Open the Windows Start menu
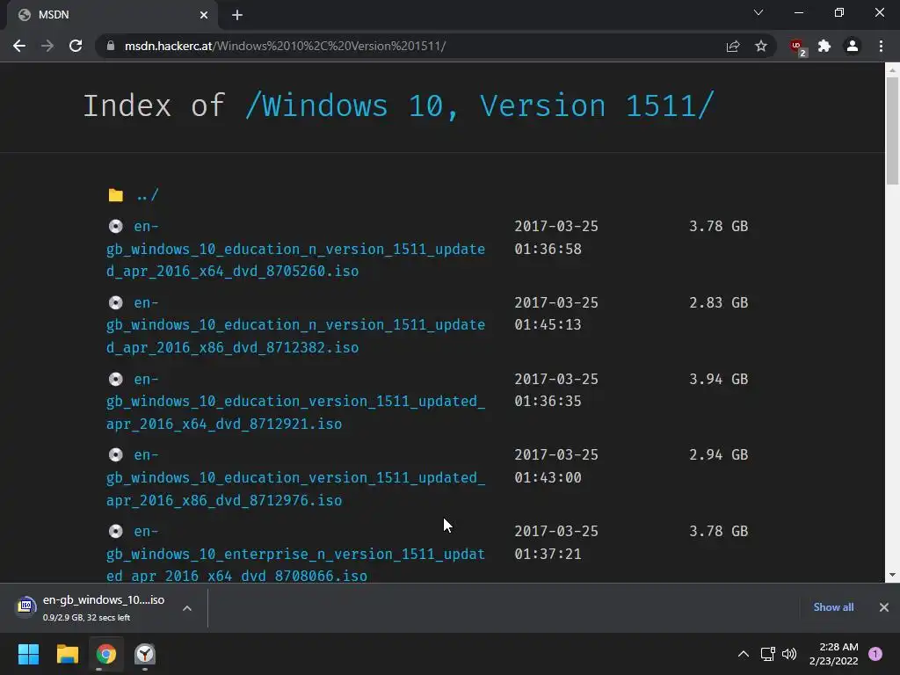The height and width of the screenshot is (675, 900). [29, 654]
